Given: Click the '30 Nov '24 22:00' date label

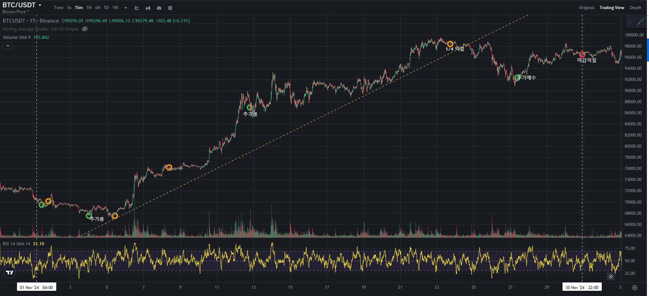Looking at the screenshot, I should click(582, 287).
